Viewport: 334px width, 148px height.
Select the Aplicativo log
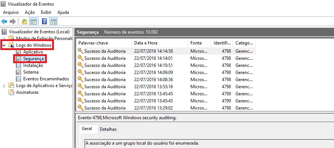(33, 52)
